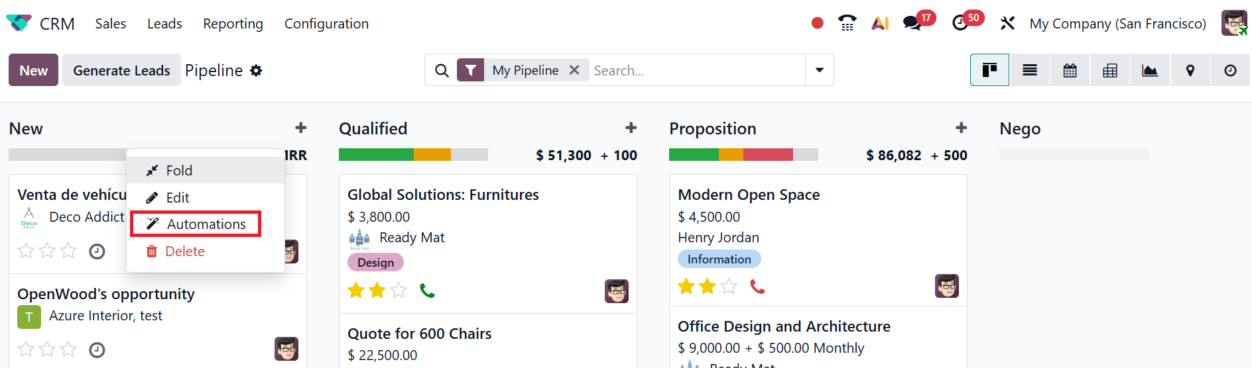Open the map view

coord(1190,70)
